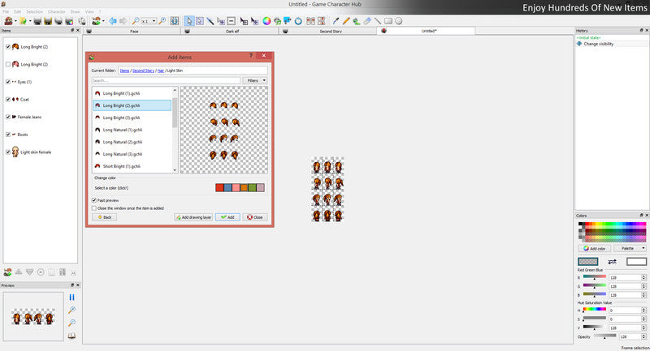This screenshot has height=351, width=650.
Task: Choose the red hair color swatch
Action: coord(219,188)
